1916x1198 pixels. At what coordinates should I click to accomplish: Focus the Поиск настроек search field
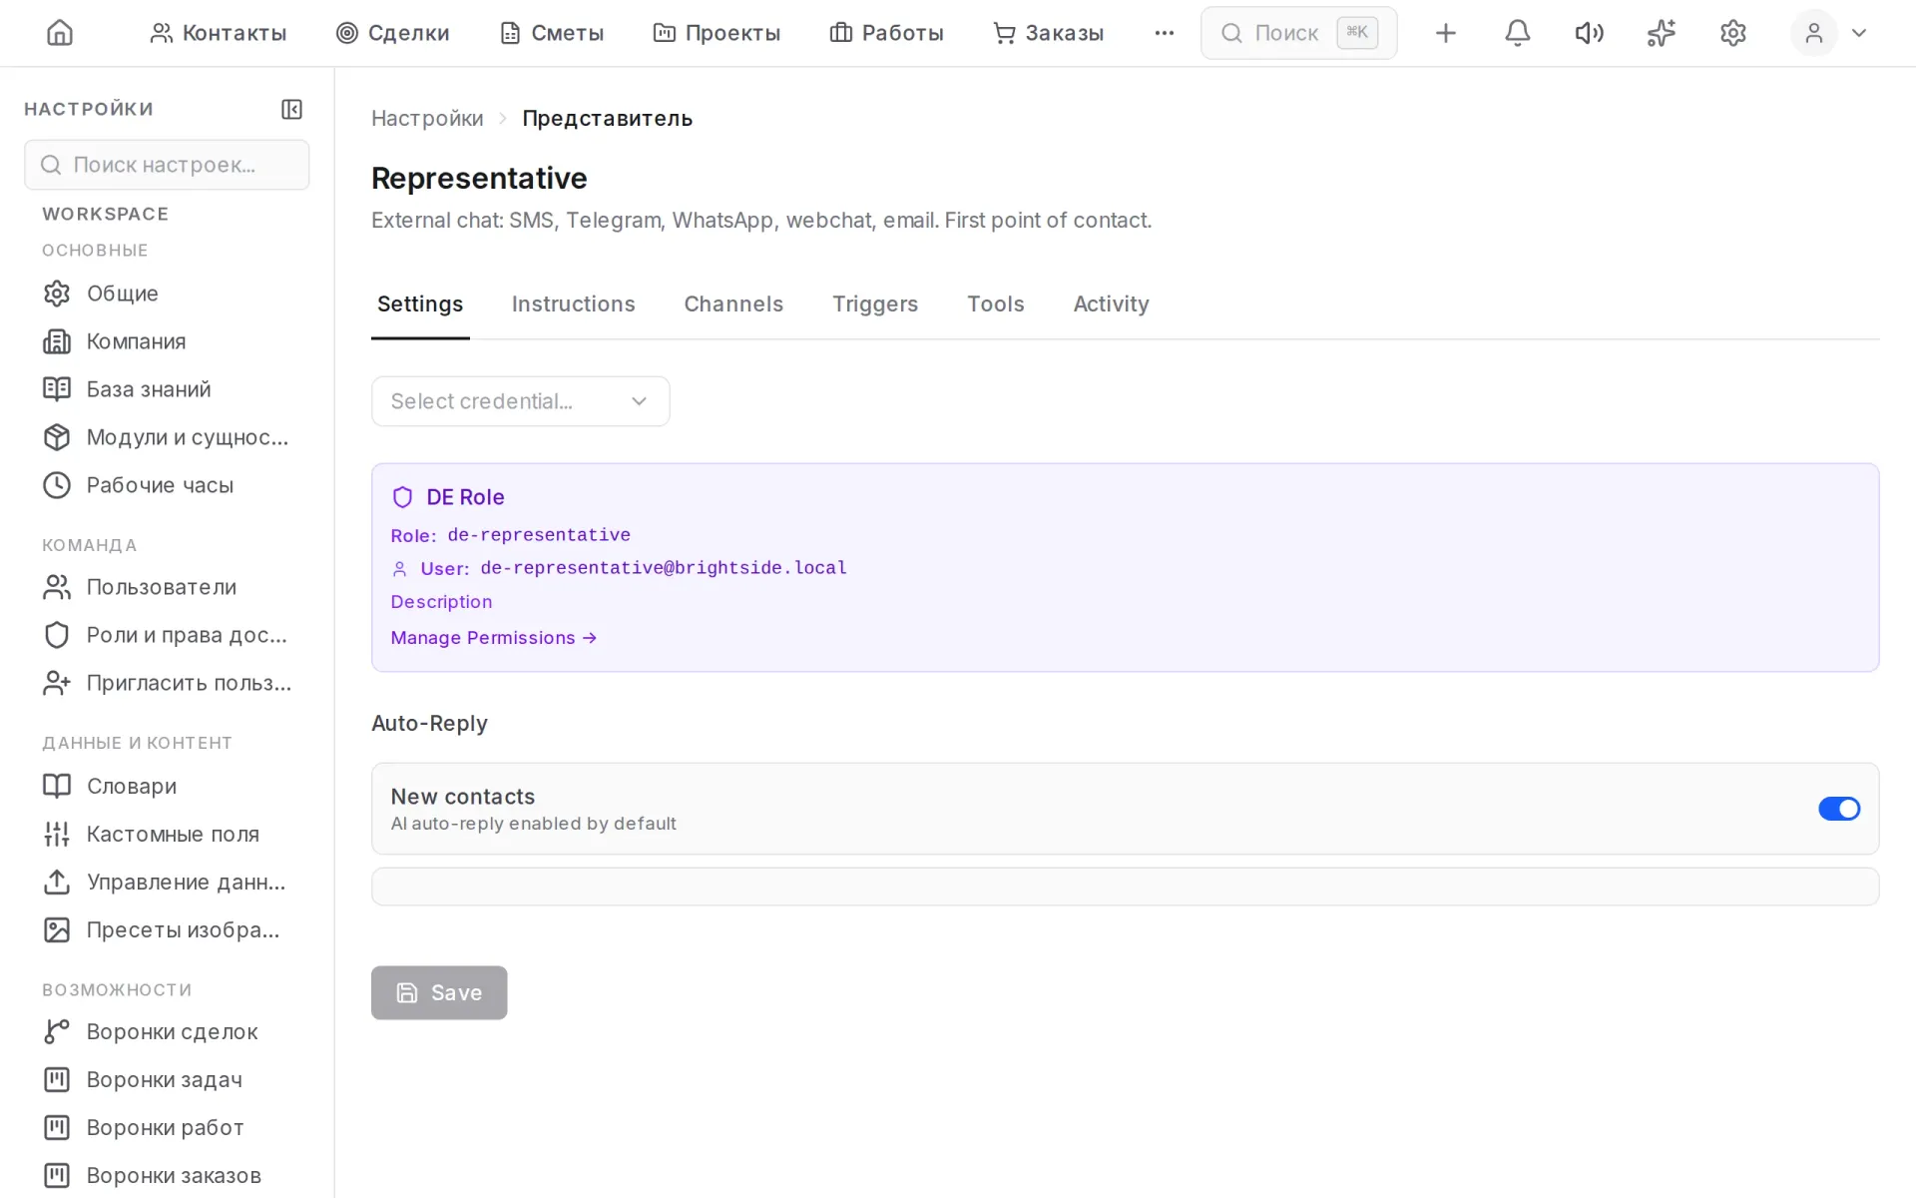[167, 165]
